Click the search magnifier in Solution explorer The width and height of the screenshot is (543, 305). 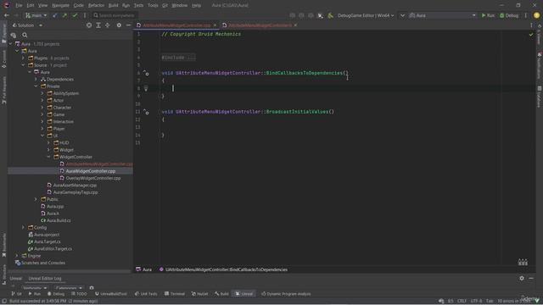25,35
